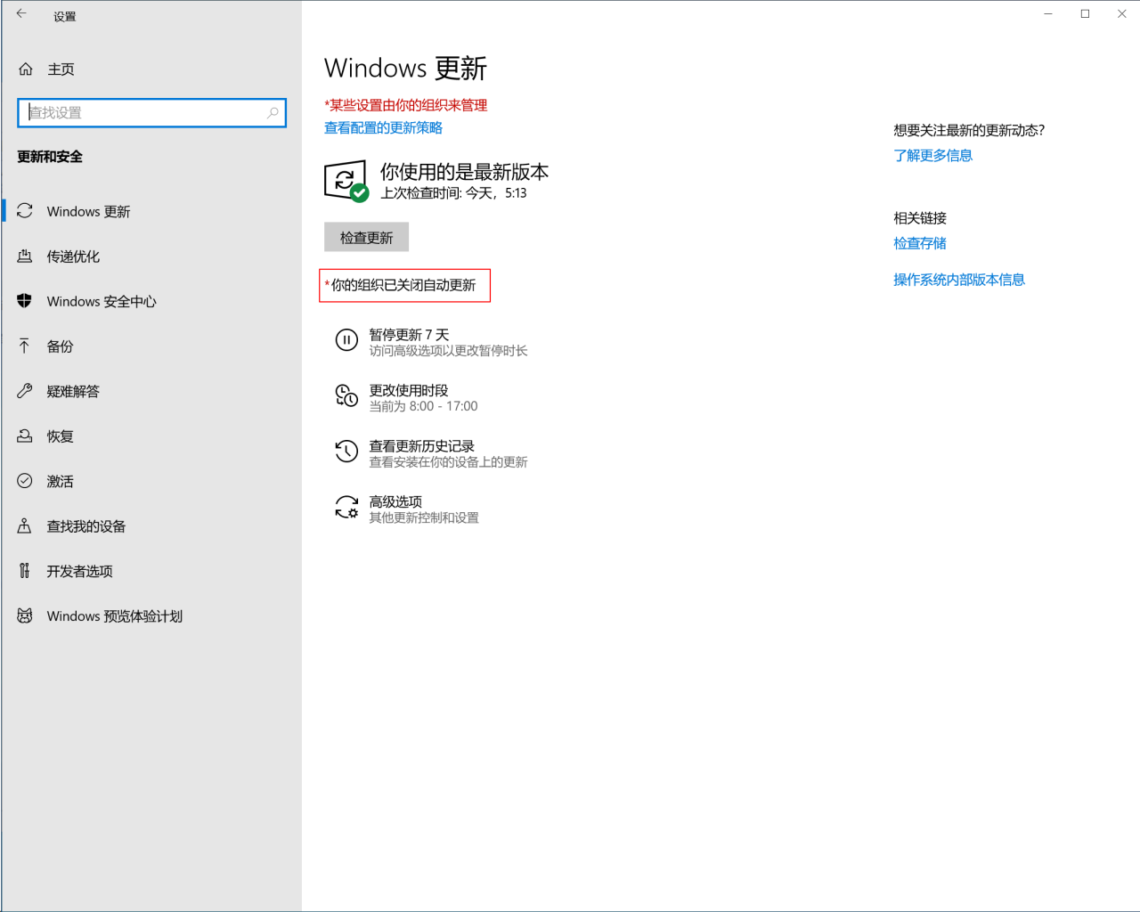Screen dimensions: 1140x912
Task: Select Windows 更新 in the sidebar
Action: click(151, 211)
